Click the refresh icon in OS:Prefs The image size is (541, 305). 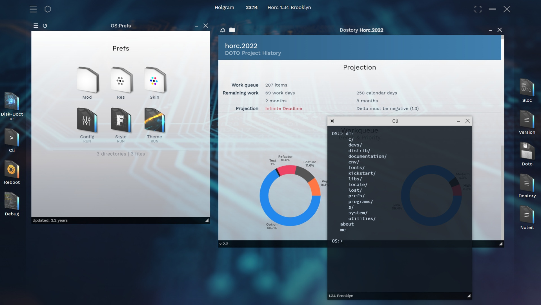point(45,26)
